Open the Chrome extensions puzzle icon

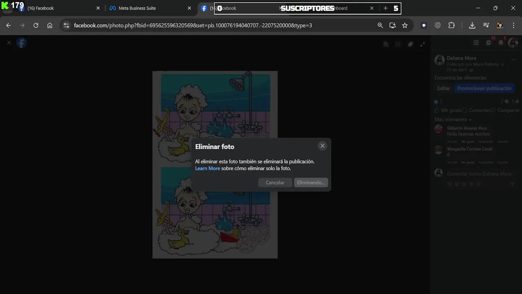click(451, 25)
